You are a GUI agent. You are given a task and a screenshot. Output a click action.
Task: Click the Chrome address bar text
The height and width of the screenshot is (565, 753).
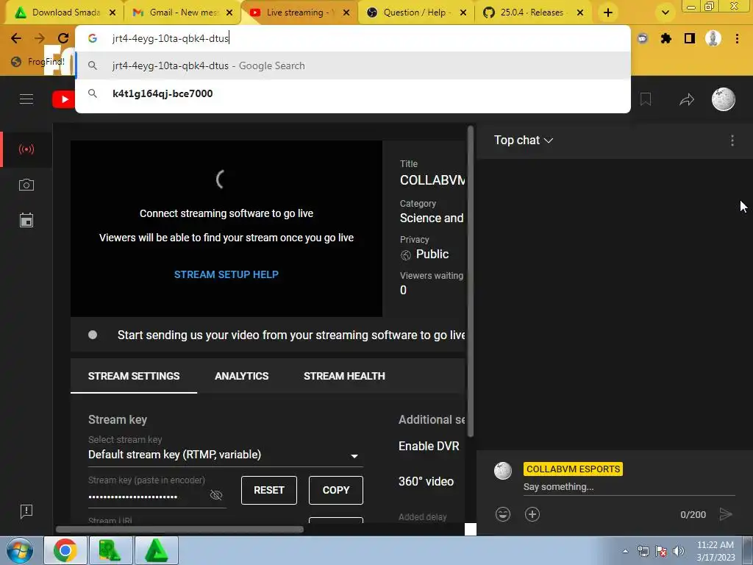point(171,38)
